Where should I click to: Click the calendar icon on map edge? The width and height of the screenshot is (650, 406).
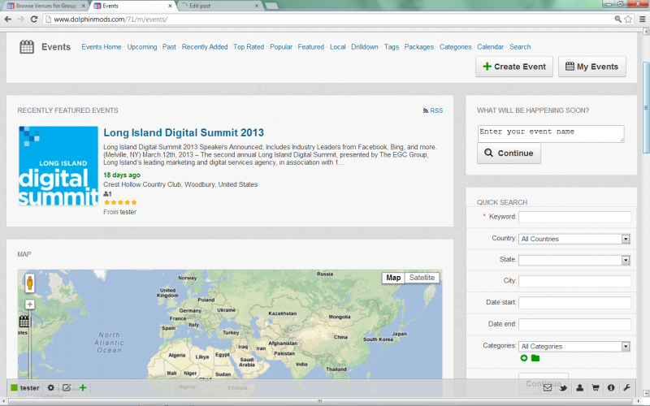pyautogui.click(x=24, y=321)
